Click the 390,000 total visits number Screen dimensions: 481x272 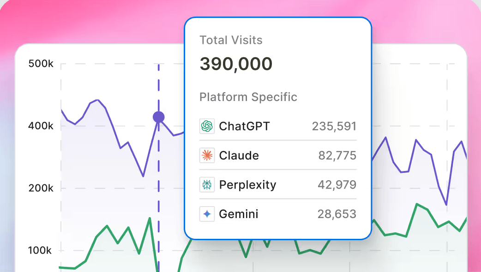click(x=236, y=64)
